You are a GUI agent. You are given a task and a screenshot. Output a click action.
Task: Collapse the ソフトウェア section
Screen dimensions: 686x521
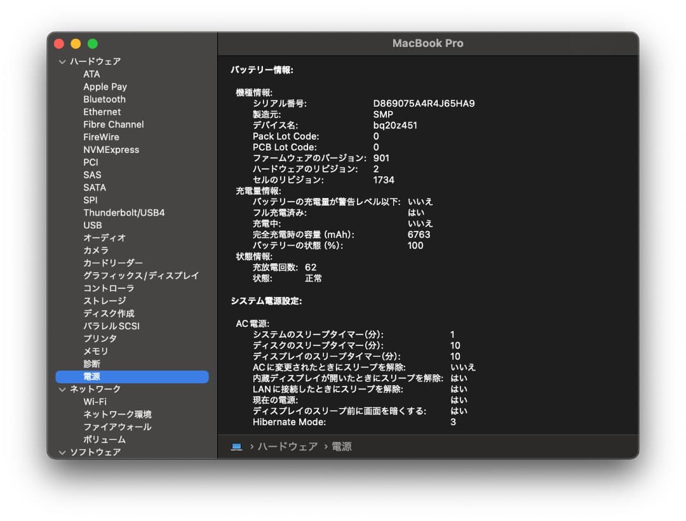(62, 452)
